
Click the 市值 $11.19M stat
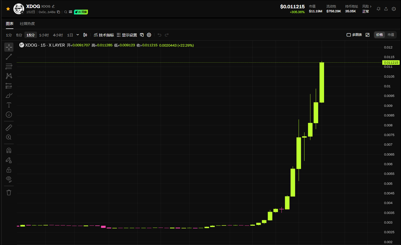point(315,9)
